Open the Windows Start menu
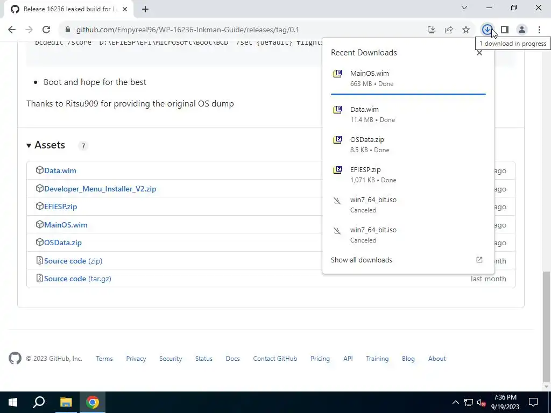The width and height of the screenshot is (551, 413). pos(13,402)
